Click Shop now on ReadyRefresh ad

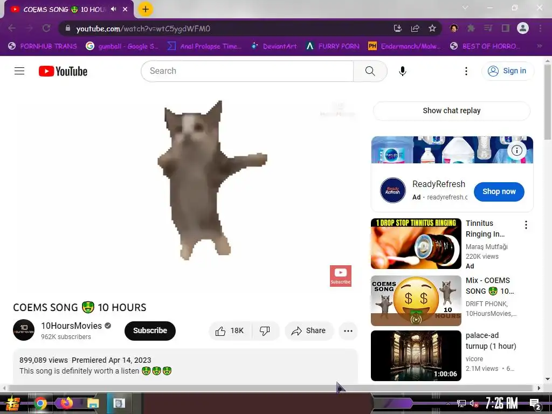[x=499, y=191]
